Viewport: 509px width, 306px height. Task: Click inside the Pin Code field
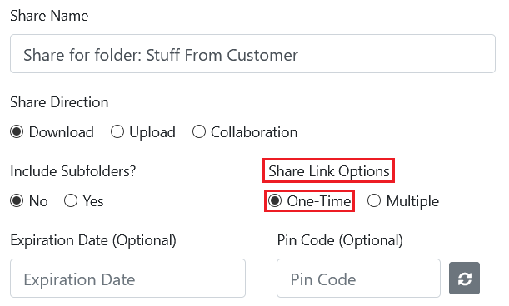click(358, 278)
